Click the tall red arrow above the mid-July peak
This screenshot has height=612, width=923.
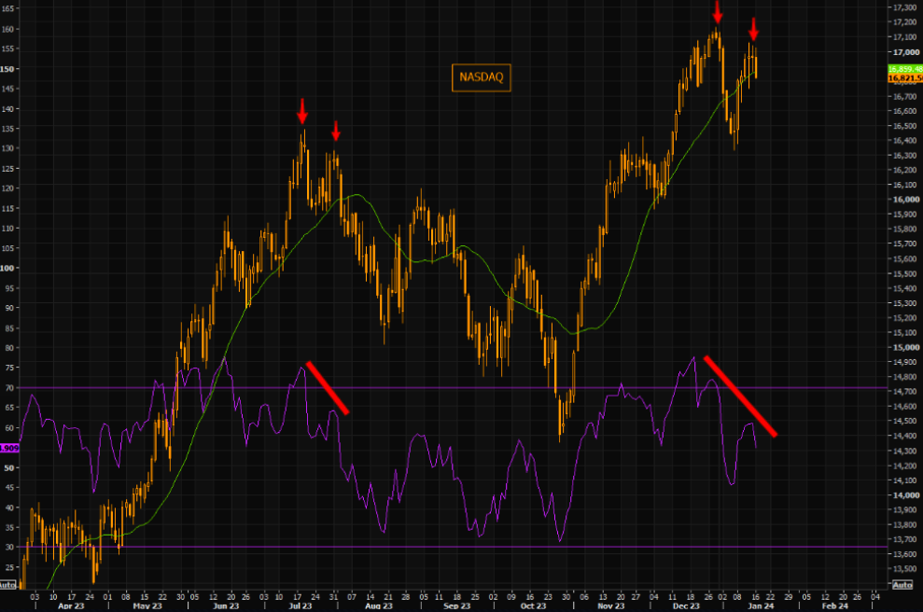pyautogui.click(x=302, y=111)
